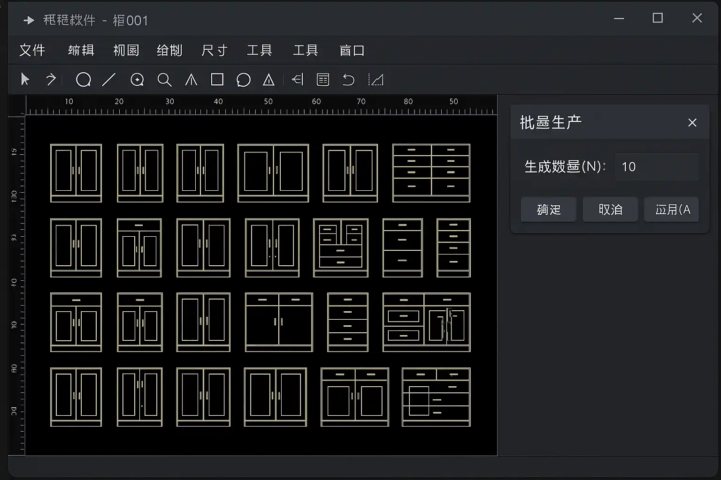Confirm the batch dialog with 确定
Image resolution: width=721 pixels, height=480 pixels.
[549, 209]
